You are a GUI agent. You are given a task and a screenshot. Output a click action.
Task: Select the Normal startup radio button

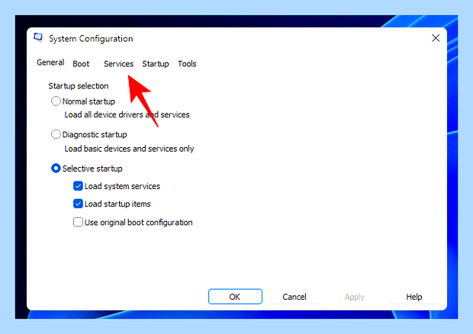[56, 101]
